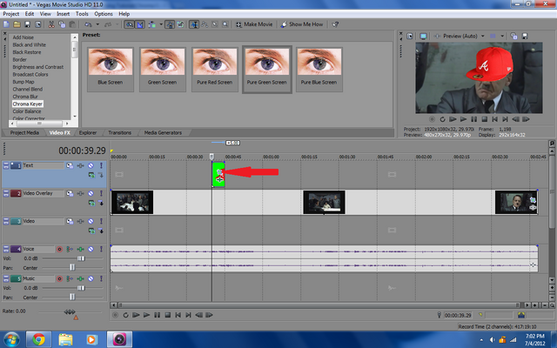This screenshot has height=348, width=557.
Task: Paste with the clipboard toolbar icon
Action: coord(72,24)
